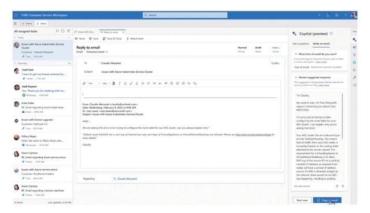This screenshot has width=370, height=213.
Task: Click the Ivan L owner link
Action: pos(276,48)
